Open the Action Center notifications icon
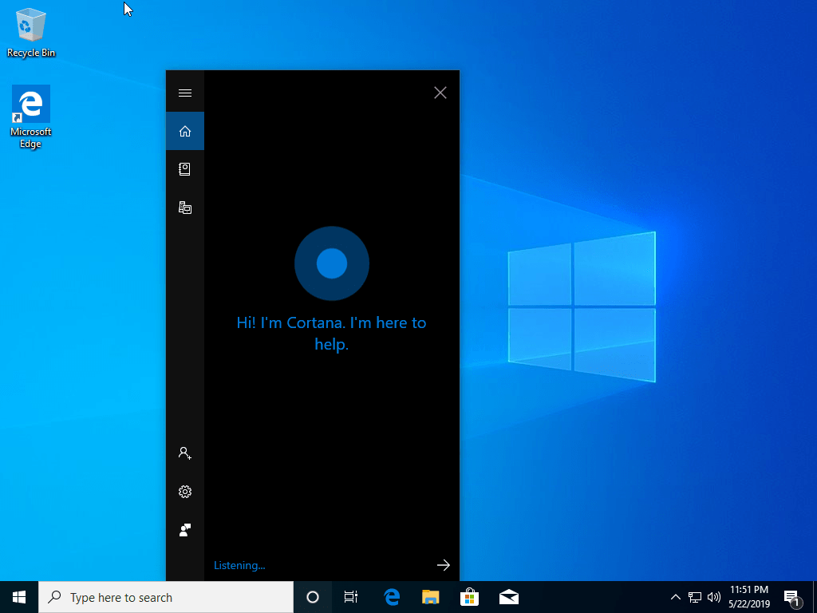 click(792, 597)
